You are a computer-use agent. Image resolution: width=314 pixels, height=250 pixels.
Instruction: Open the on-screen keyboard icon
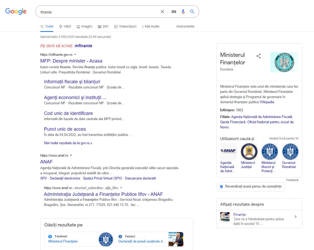[174, 12]
